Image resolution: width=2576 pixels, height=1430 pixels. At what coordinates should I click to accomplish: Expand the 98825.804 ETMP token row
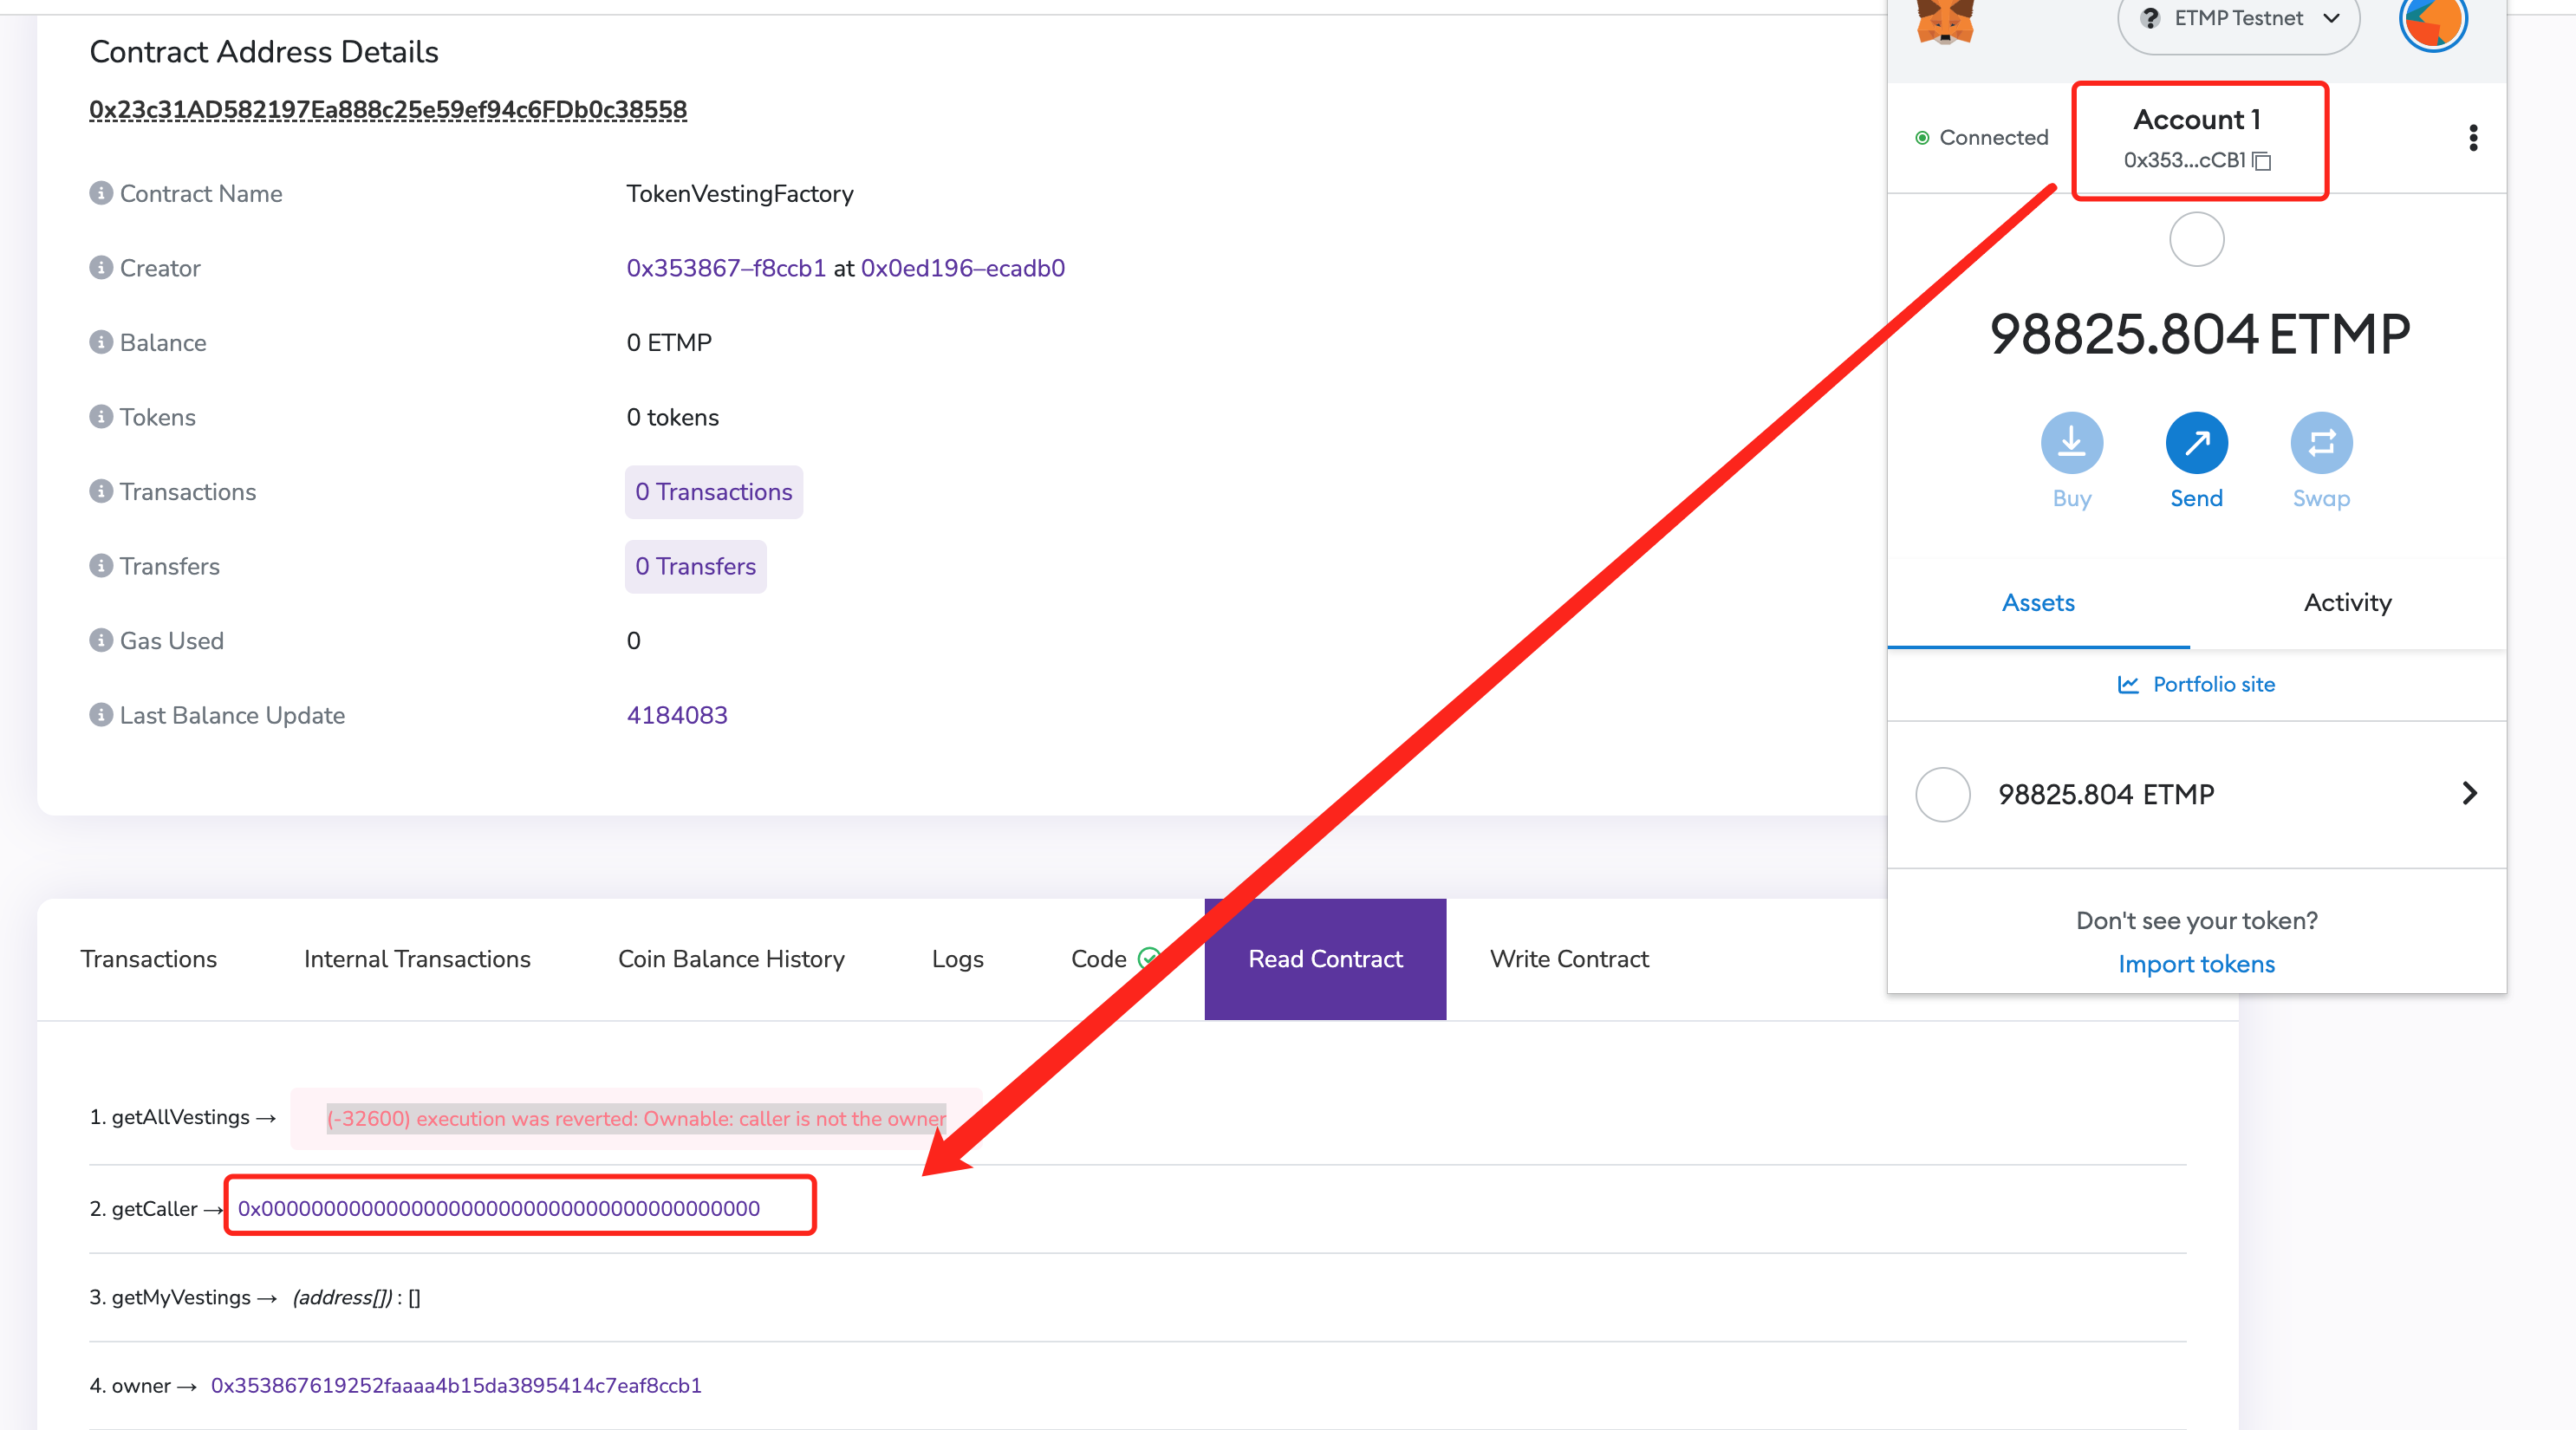tap(2471, 793)
